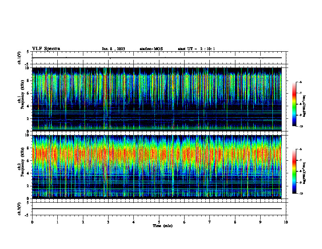Image resolution: width=322 pixels, height=249 pixels.
Task: Click the ch.2 spectrogram color scale bar
Action: (294, 171)
